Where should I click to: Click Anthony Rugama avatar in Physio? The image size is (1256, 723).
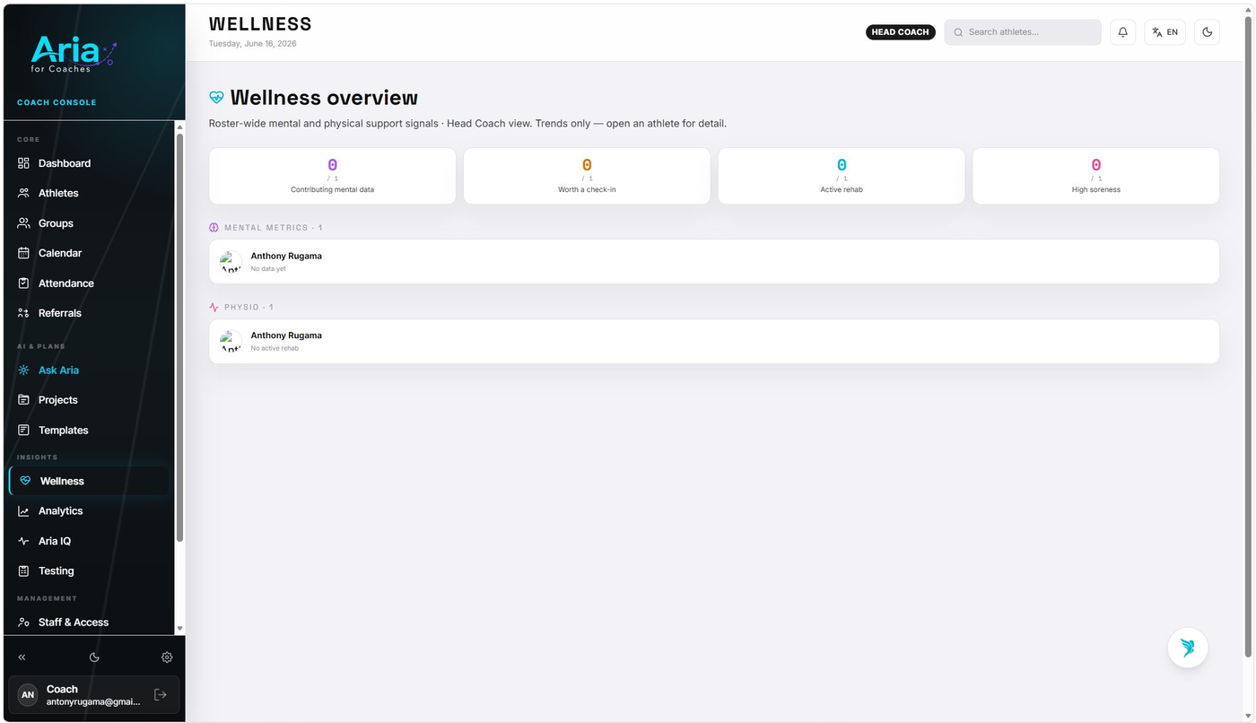[x=231, y=342]
